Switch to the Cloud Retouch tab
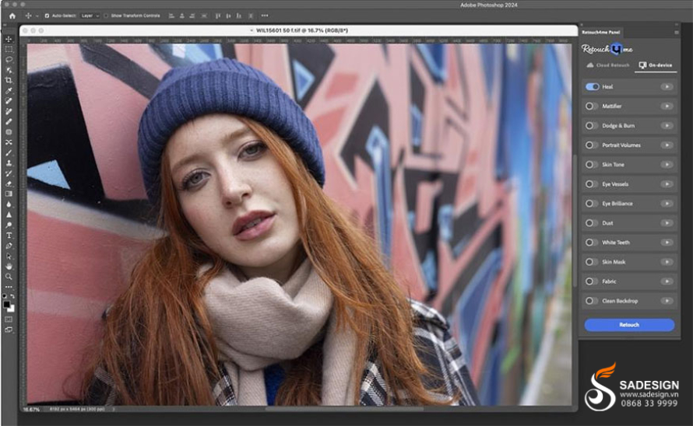 [x=607, y=65]
